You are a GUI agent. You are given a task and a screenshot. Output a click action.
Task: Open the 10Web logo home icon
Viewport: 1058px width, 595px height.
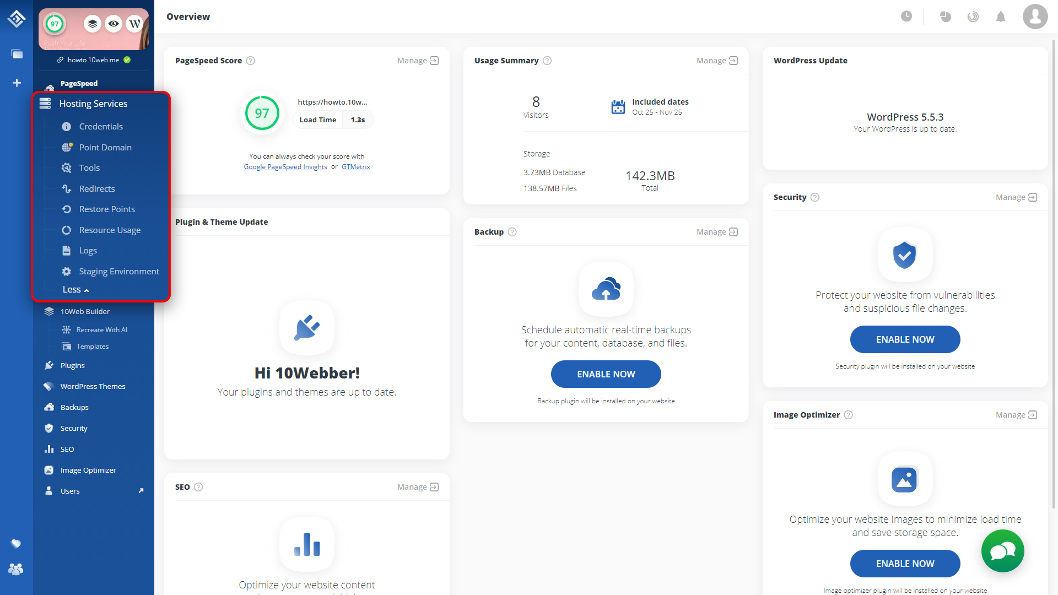pos(17,19)
